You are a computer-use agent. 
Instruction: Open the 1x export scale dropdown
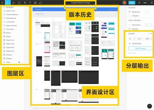tap(132, 39)
